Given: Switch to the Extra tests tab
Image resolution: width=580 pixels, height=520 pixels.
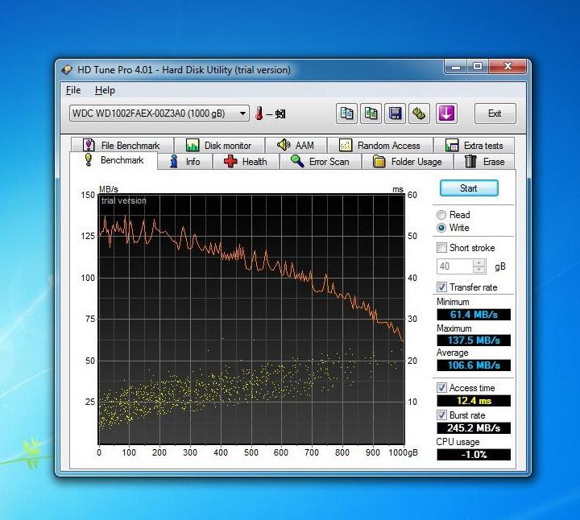Looking at the screenshot, I should coord(474,145).
